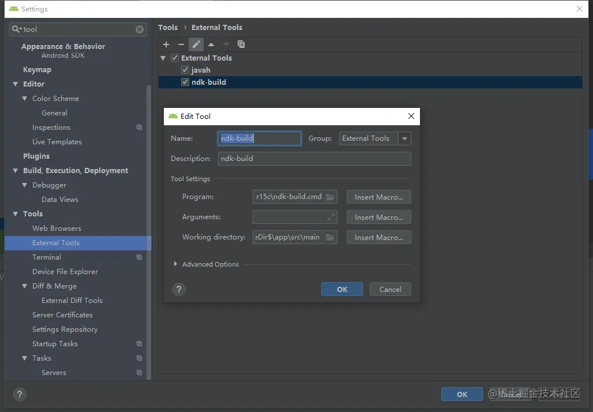This screenshot has height=412, width=593.
Task: Collapse Build, Execution, Deployment node
Action: [16, 171]
